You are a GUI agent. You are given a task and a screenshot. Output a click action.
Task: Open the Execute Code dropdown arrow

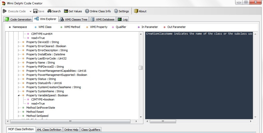(30, 11)
